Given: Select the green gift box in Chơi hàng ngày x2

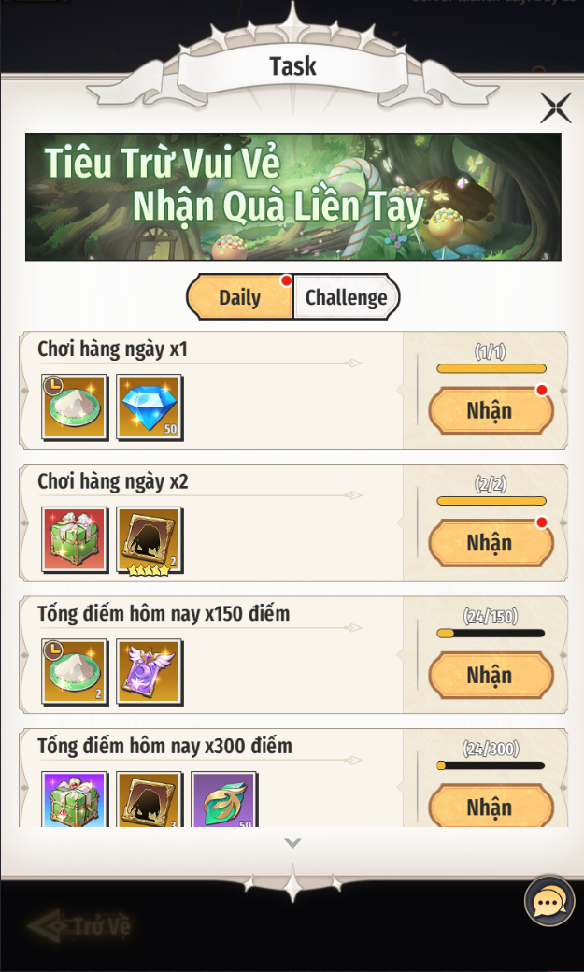Looking at the screenshot, I should click(x=75, y=540).
